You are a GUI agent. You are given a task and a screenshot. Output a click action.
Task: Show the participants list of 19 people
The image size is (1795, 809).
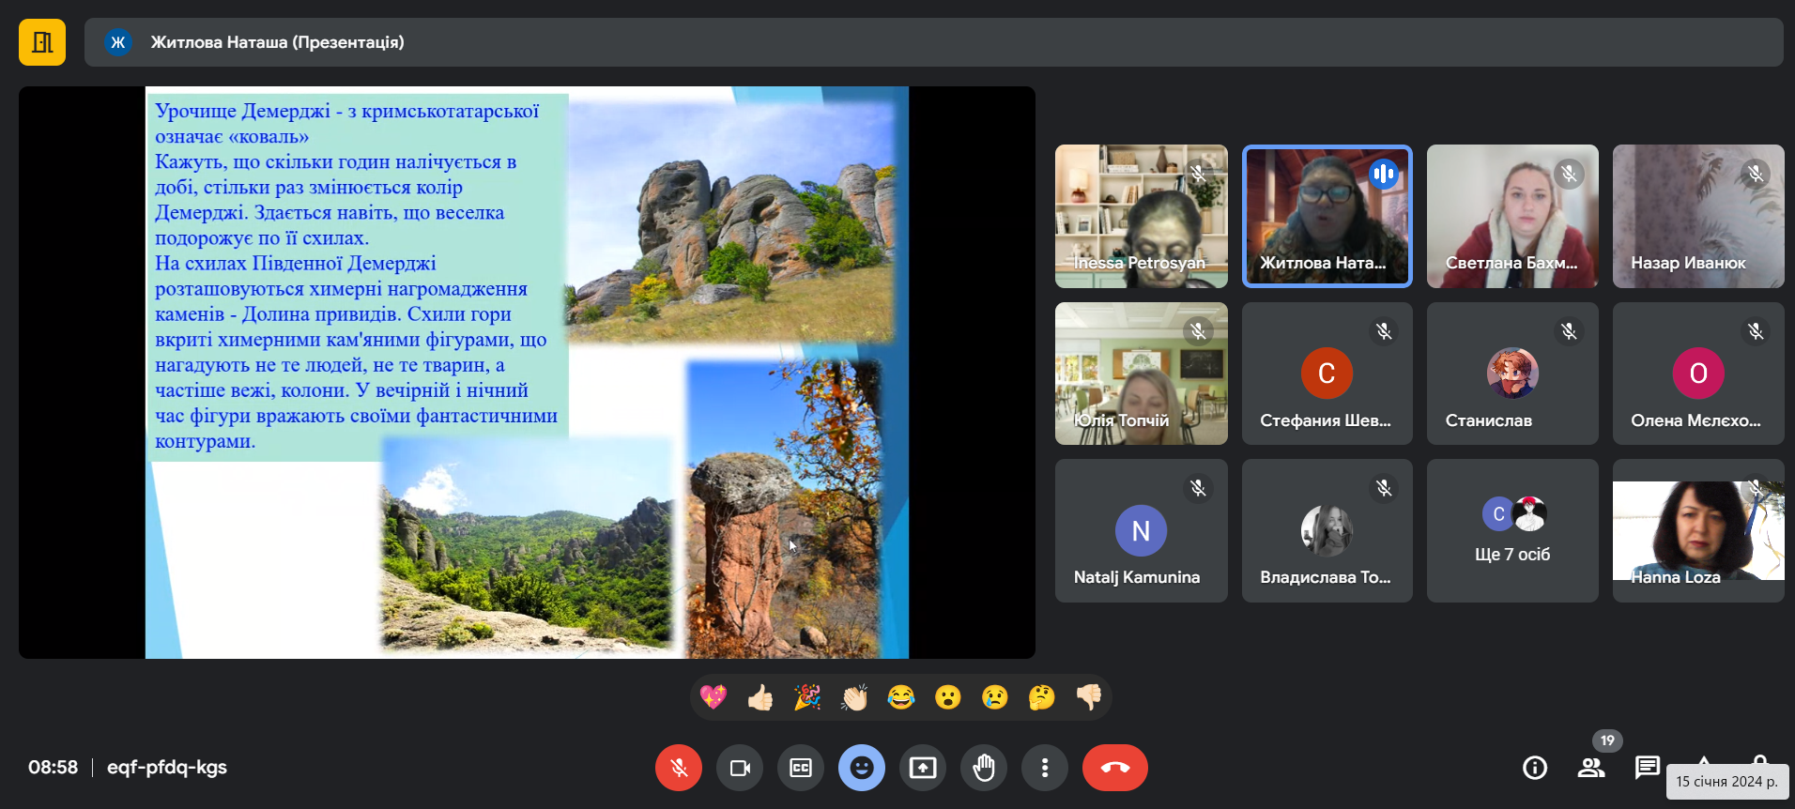click(x=1591, y=768)
